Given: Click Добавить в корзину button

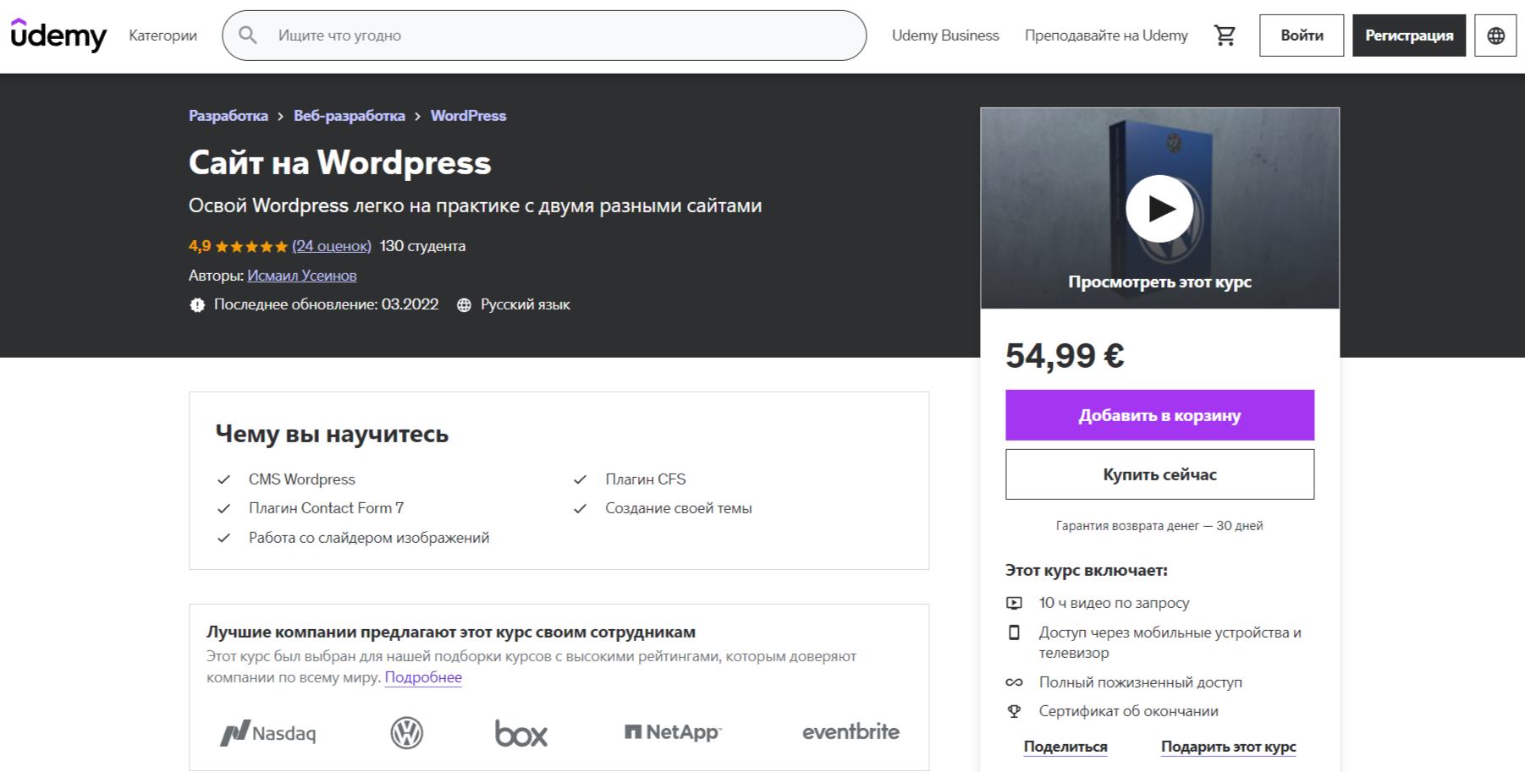Looking at the screenshot, I should click(x=1159, y=415).
